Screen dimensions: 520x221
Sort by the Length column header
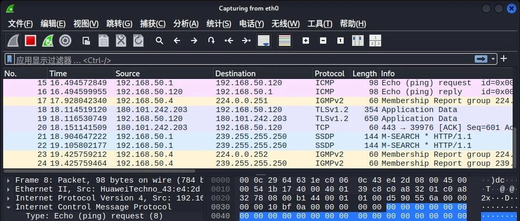(365, 74)
